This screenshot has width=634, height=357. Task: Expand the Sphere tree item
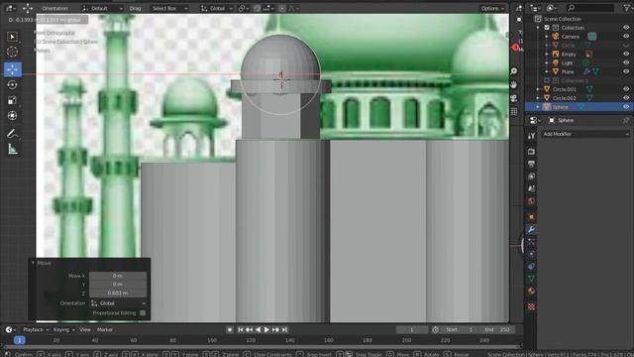pyautogui.click(x=538, y=107)
